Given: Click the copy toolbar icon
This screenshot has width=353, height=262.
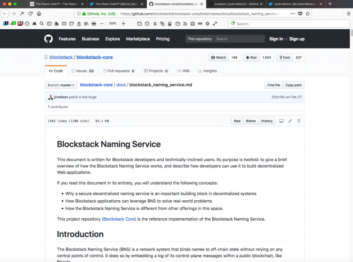Looking at the screenshot, I should pos(162,24).
